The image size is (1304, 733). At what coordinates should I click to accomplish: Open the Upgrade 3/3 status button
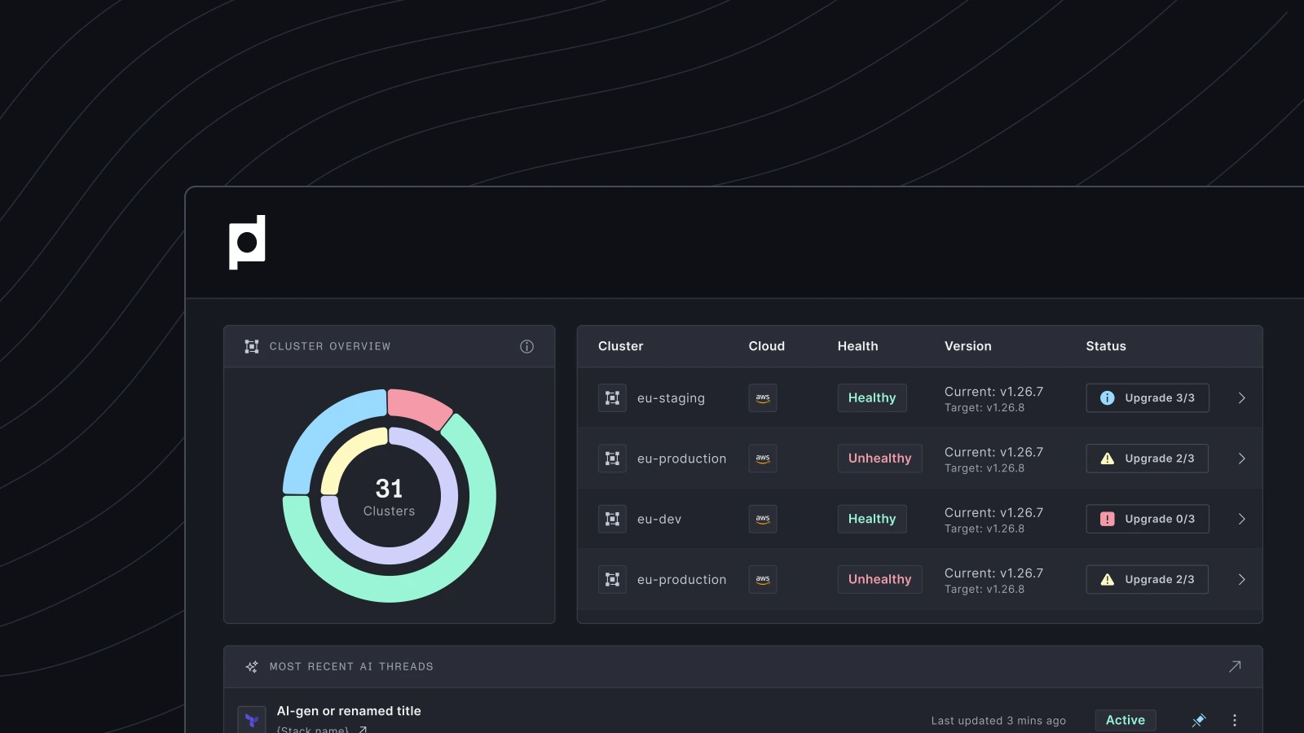point(1148,398)
